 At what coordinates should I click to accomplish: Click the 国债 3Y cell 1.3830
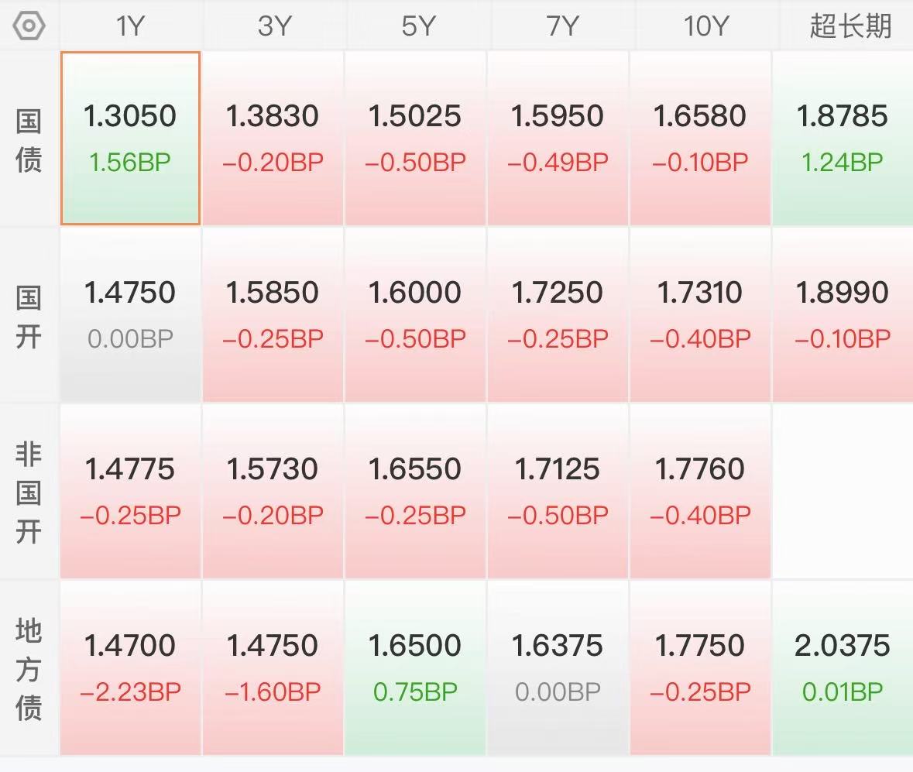(273, 138)
